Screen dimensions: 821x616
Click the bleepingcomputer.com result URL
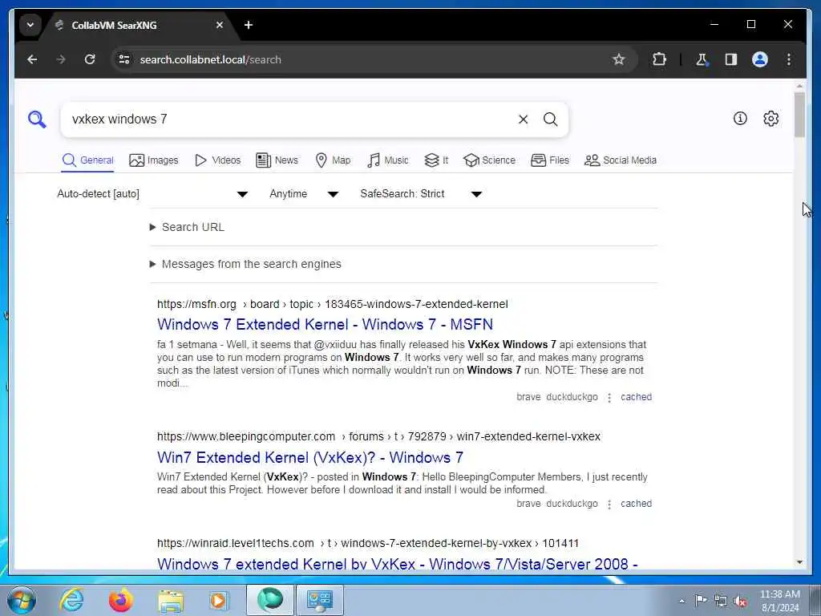(378, 436)
